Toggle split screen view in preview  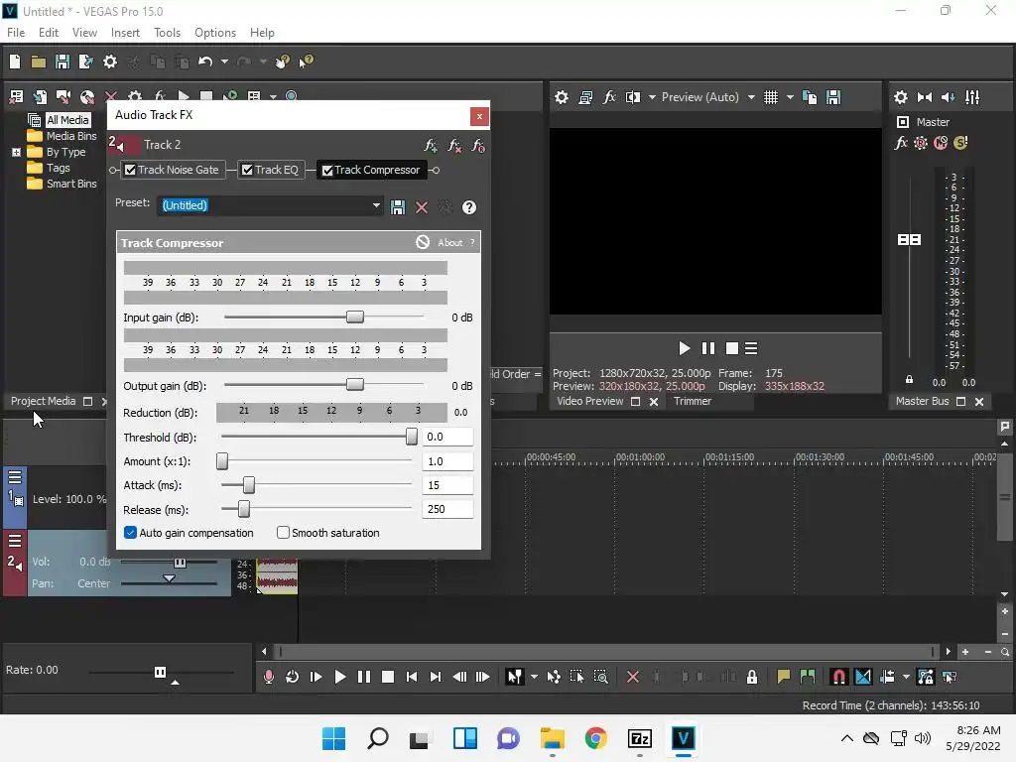(633, 97)
